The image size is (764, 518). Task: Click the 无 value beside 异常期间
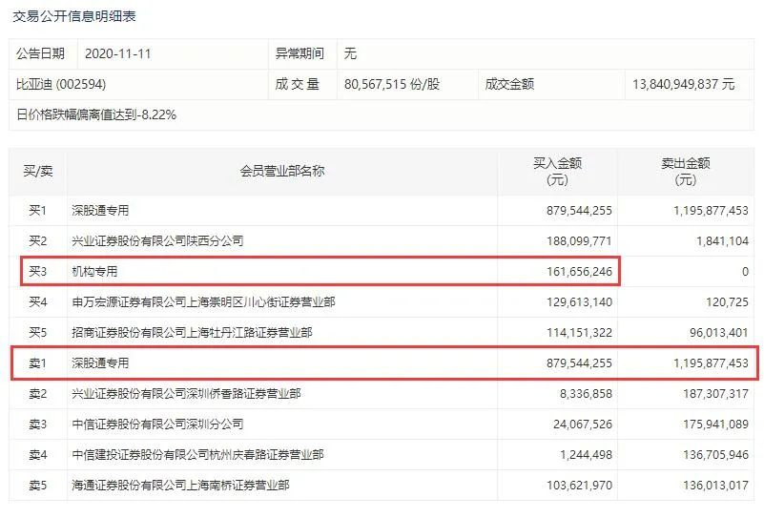(350, 53)
